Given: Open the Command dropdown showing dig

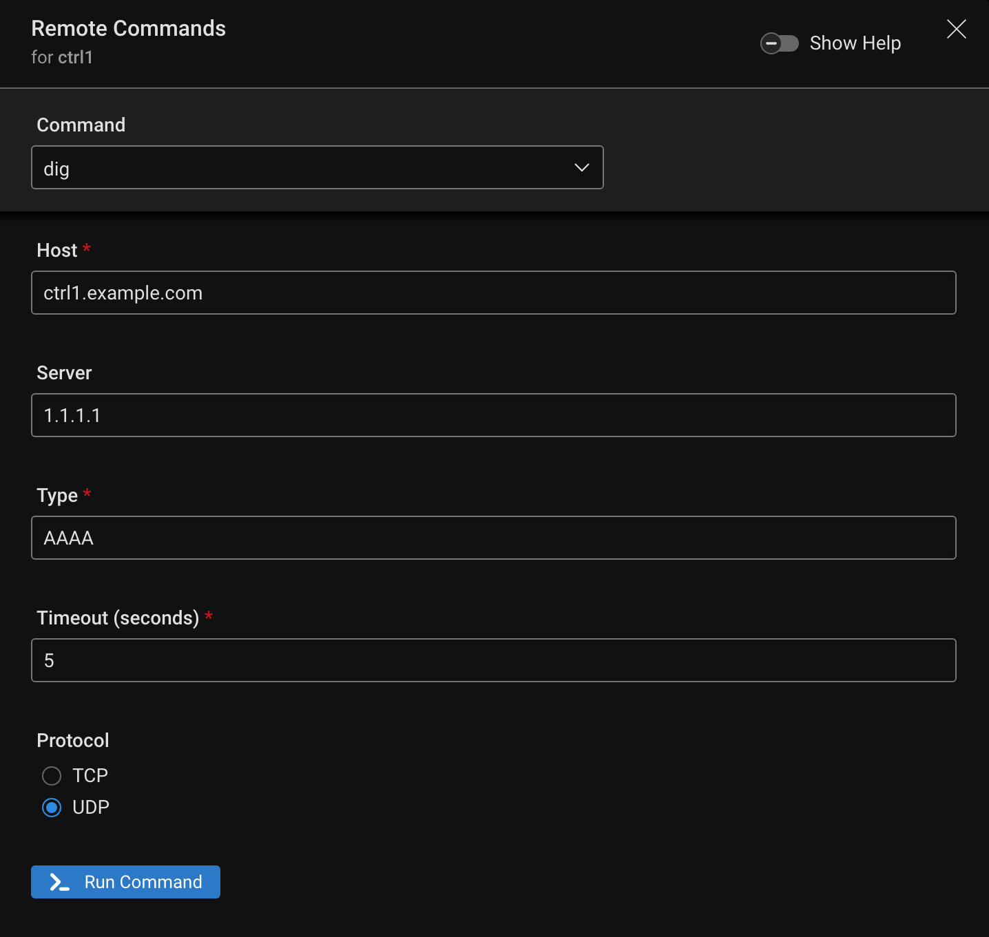Looking at the screenshot, I should click(x=317, y=167).
